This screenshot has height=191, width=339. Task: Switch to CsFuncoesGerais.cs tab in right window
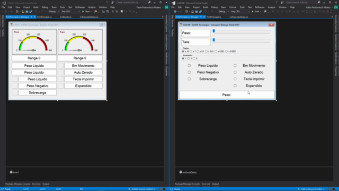tap(239, 17)
